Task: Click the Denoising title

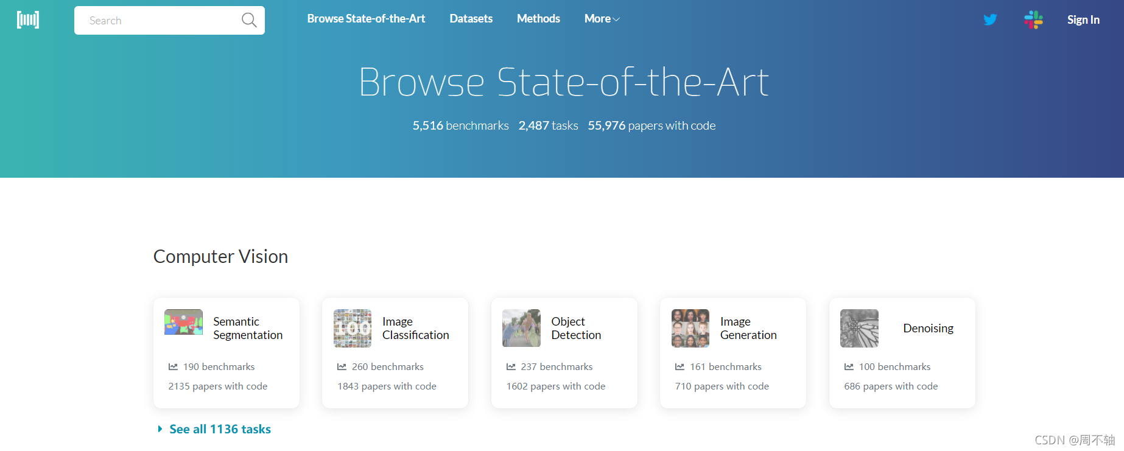Action: point(928,328)
